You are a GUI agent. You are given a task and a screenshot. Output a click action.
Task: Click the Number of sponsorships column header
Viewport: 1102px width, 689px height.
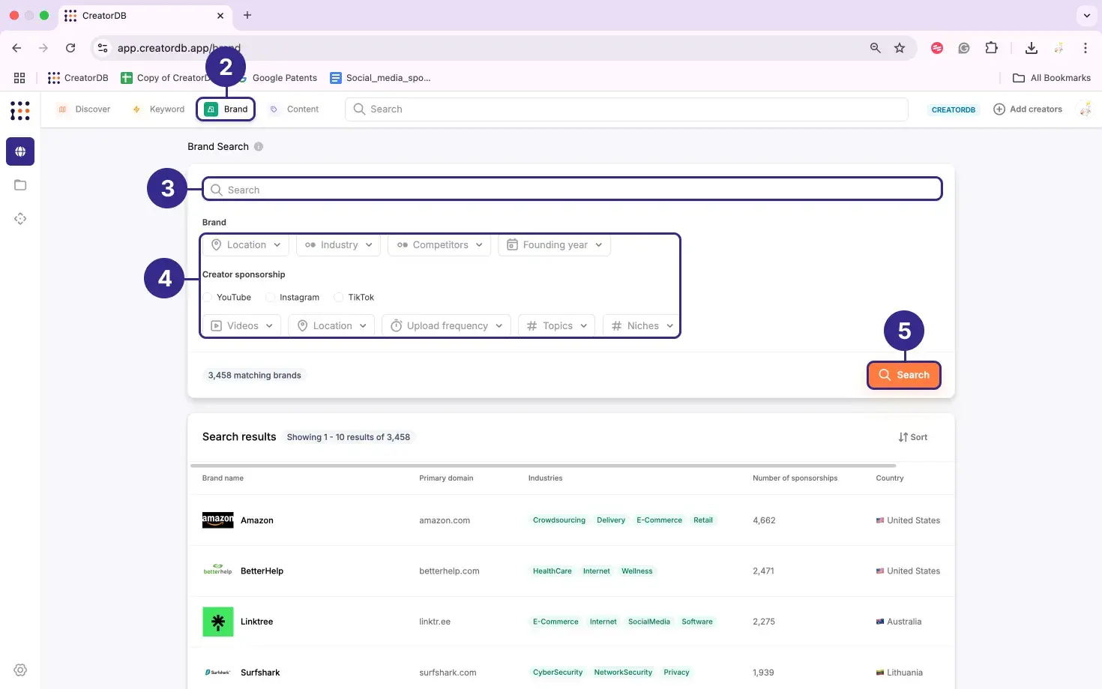pos(795,478)
